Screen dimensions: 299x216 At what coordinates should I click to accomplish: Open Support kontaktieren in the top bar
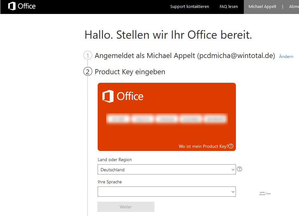pos(189,7)
